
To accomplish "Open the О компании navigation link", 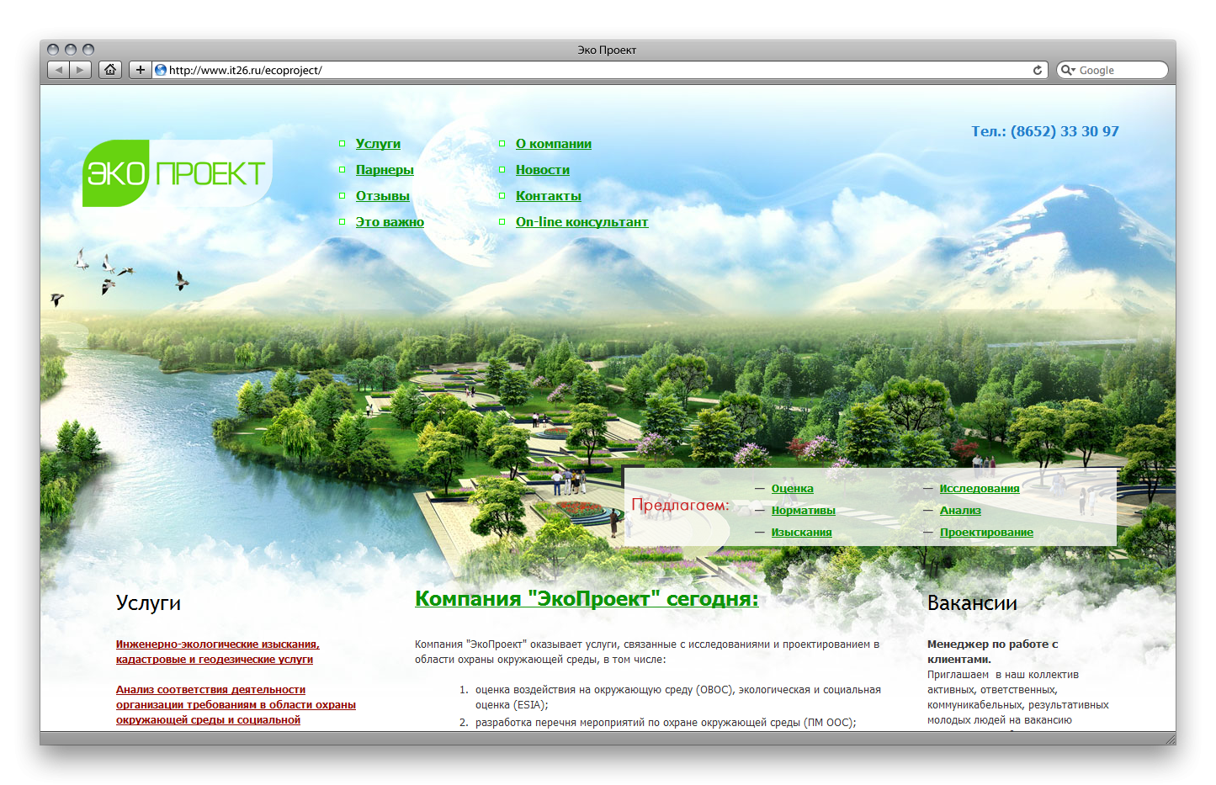I will click(554, 144).
